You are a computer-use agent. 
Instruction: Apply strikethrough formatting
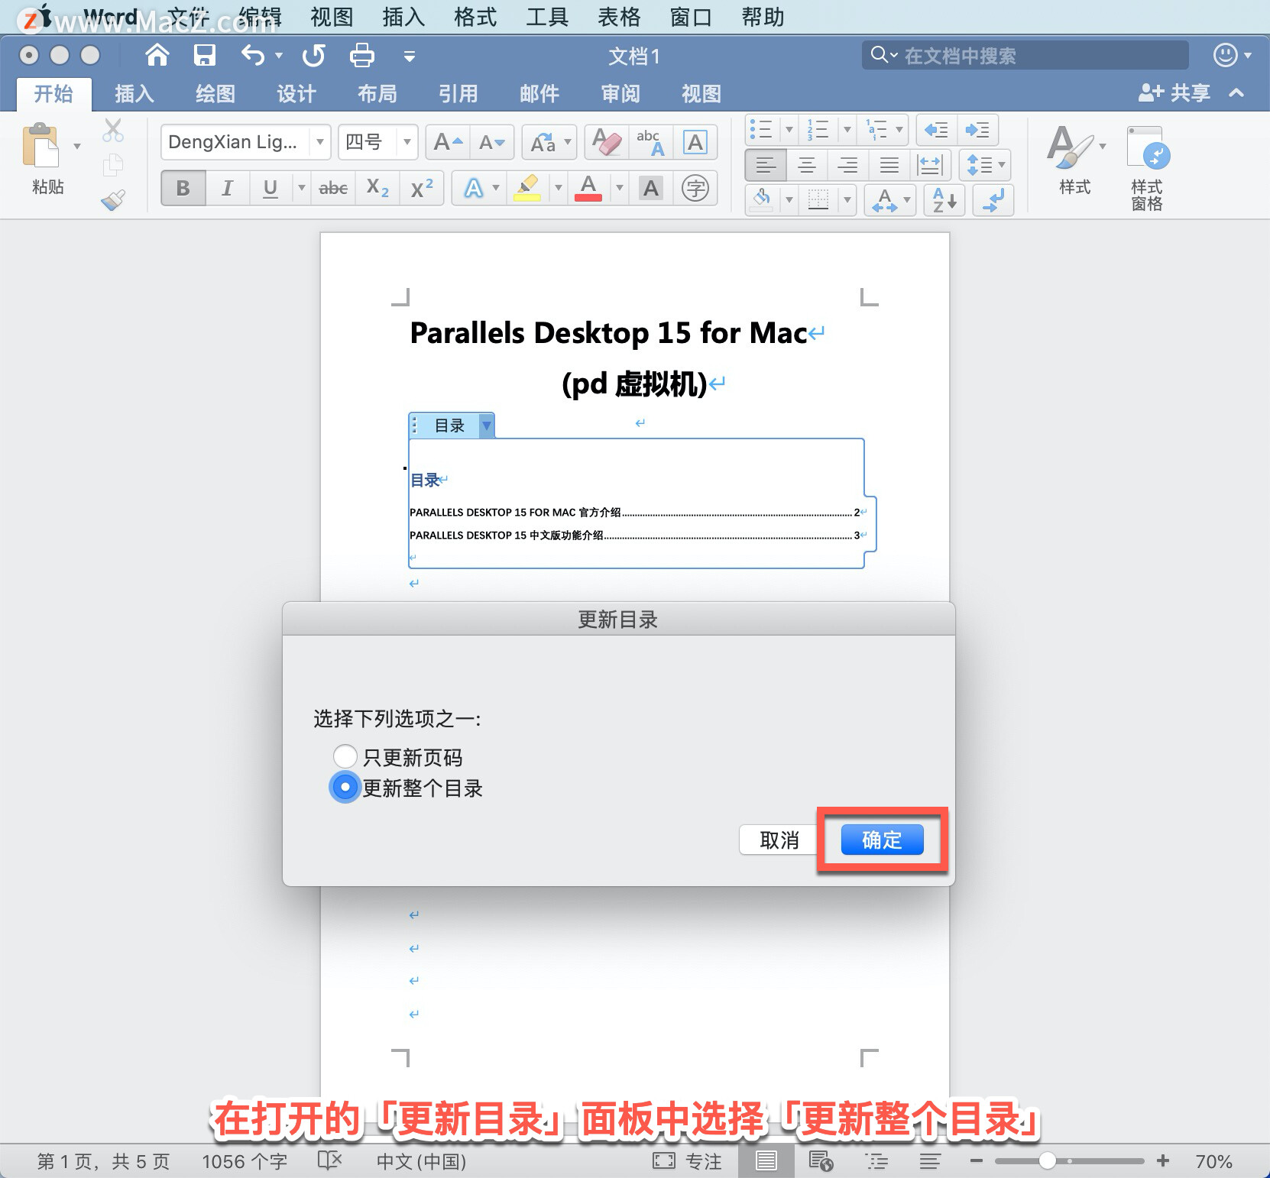coord(333,188)
